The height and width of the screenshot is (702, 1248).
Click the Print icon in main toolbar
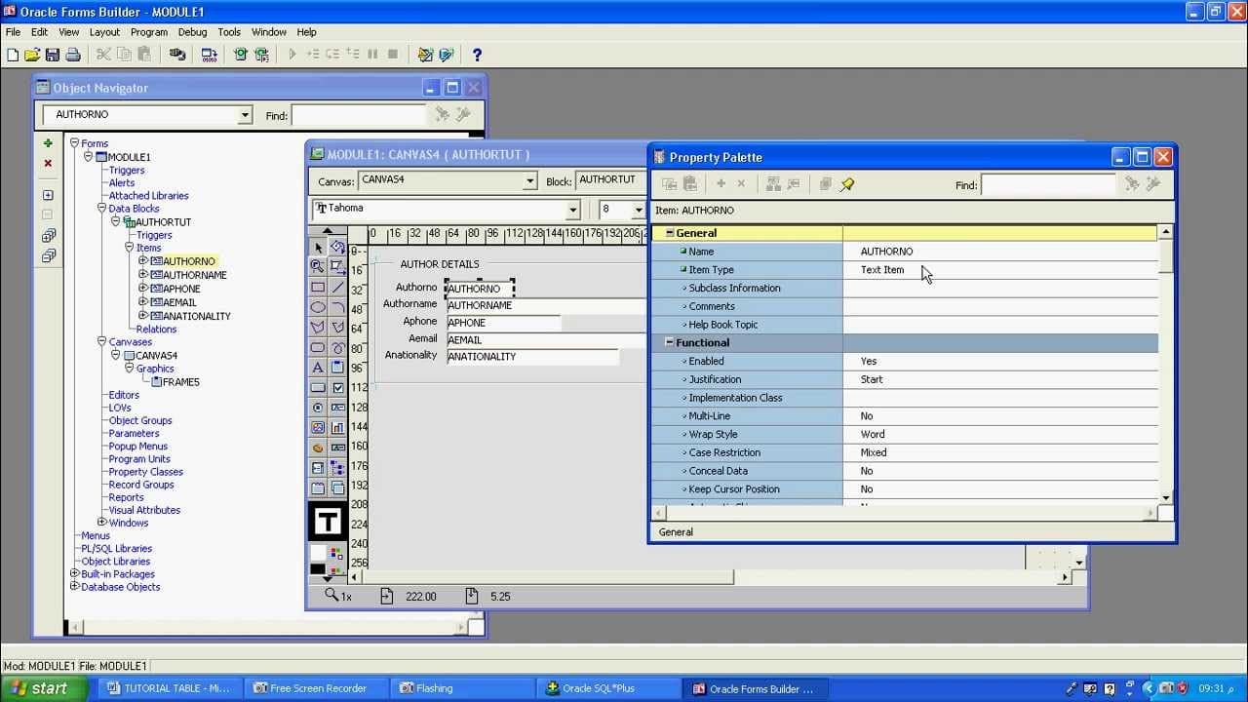coord(72,55)
